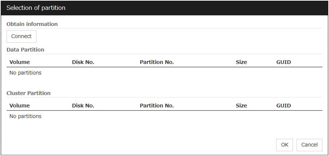Select Partition No. column in Cluster Partition
Image resolution: width=329 pixels, height=156 pixels.
click(x=157, y=106)
